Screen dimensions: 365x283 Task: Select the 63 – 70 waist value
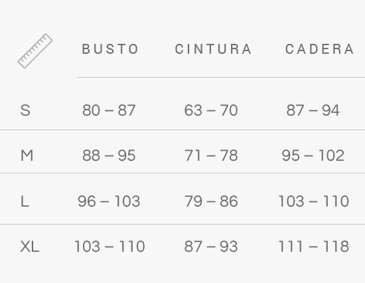[211, 110]
